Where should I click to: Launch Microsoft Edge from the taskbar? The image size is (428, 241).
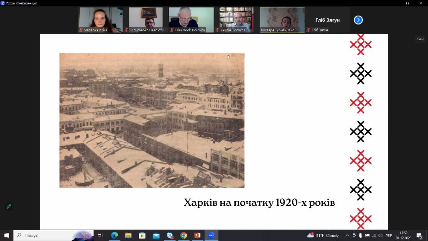point(115,235)
